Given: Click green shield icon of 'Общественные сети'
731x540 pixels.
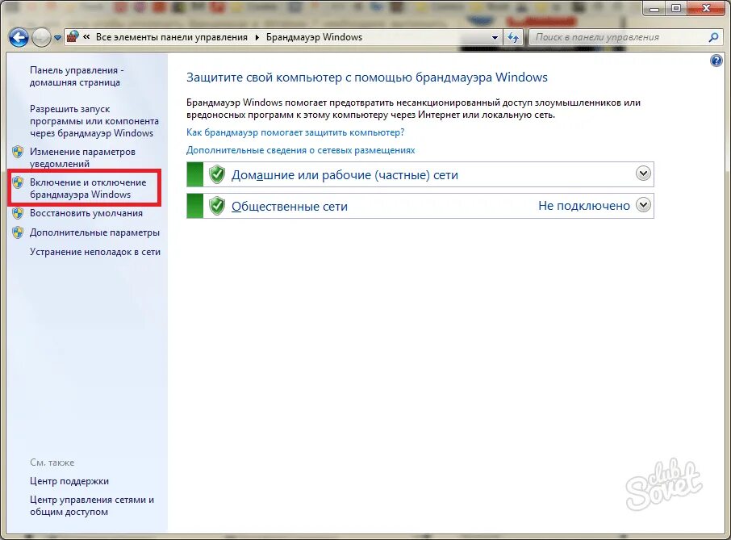Looking at the screenshot, I should [217, 206].
